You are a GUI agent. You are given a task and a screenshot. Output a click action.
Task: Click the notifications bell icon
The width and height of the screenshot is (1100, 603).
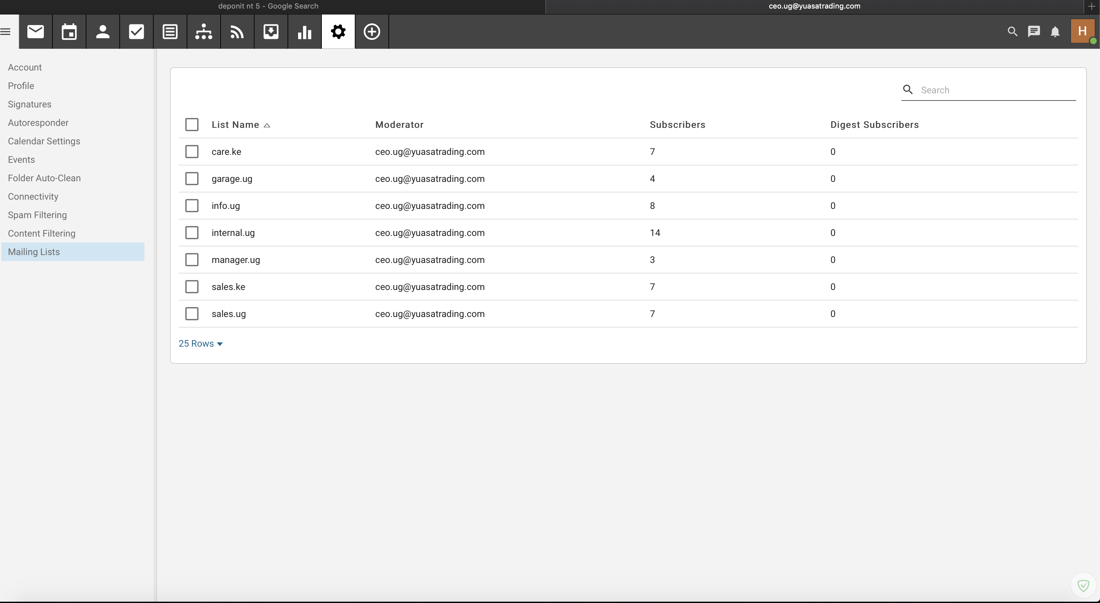1055,32
